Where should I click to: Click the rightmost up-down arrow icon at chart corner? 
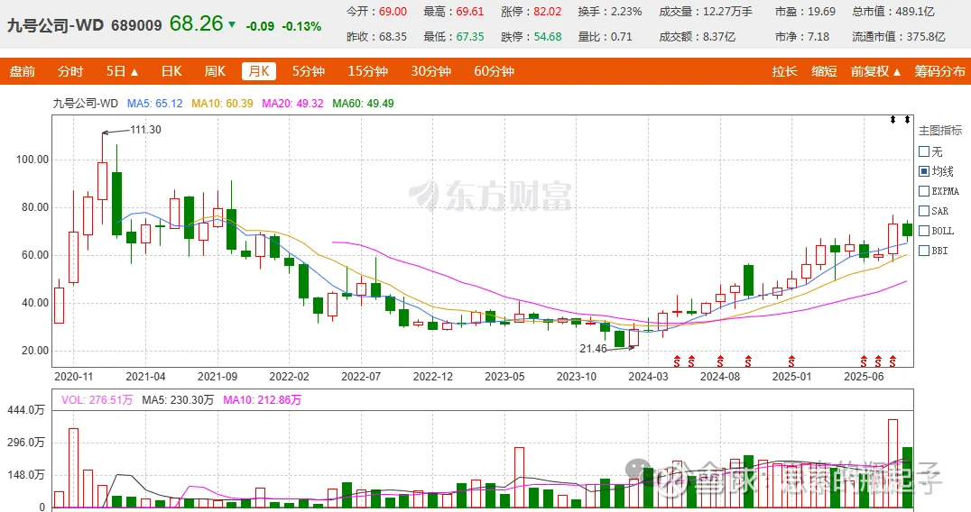tap(907, 119)
